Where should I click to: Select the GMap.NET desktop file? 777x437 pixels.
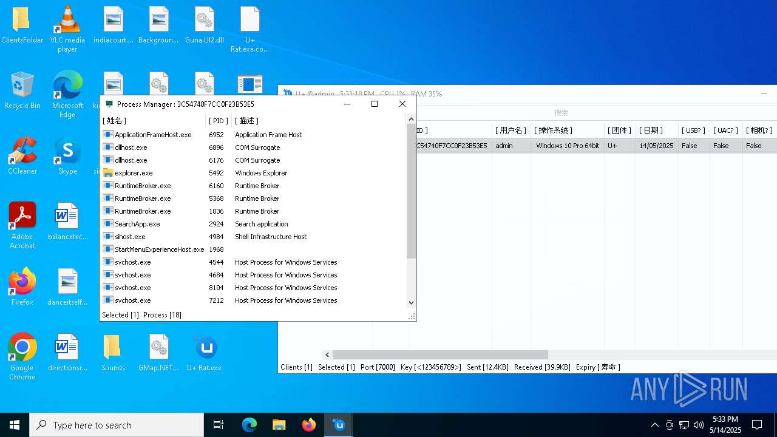[159, 353]
